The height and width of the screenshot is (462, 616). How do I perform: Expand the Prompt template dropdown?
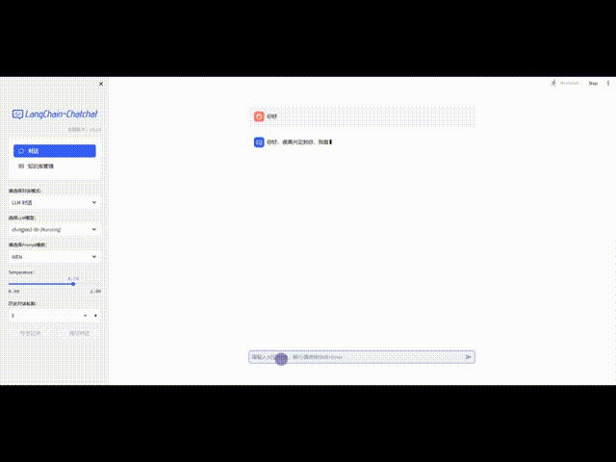point(55,257)
